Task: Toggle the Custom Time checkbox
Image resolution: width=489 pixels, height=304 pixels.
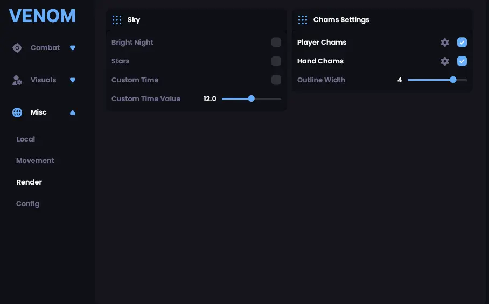Action: [x=276, y=80]
